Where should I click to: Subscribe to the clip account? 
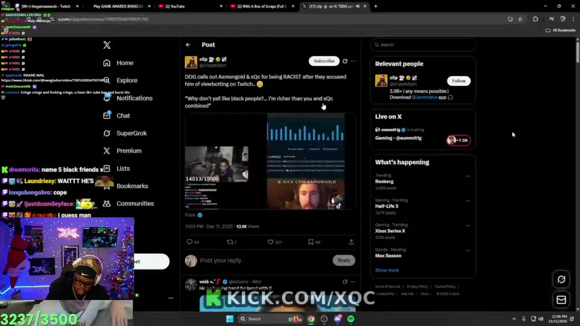point(324,61)
